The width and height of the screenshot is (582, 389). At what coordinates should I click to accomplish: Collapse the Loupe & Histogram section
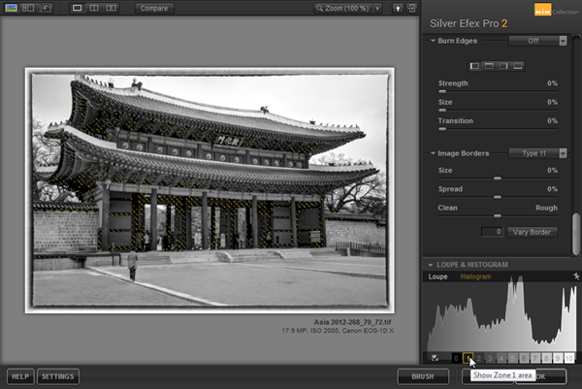click(x=432, y=264)
